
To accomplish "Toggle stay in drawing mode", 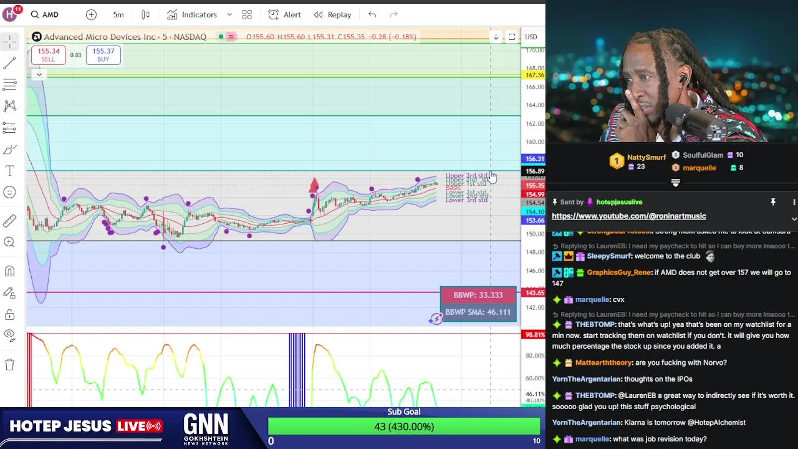I will 9,293.
